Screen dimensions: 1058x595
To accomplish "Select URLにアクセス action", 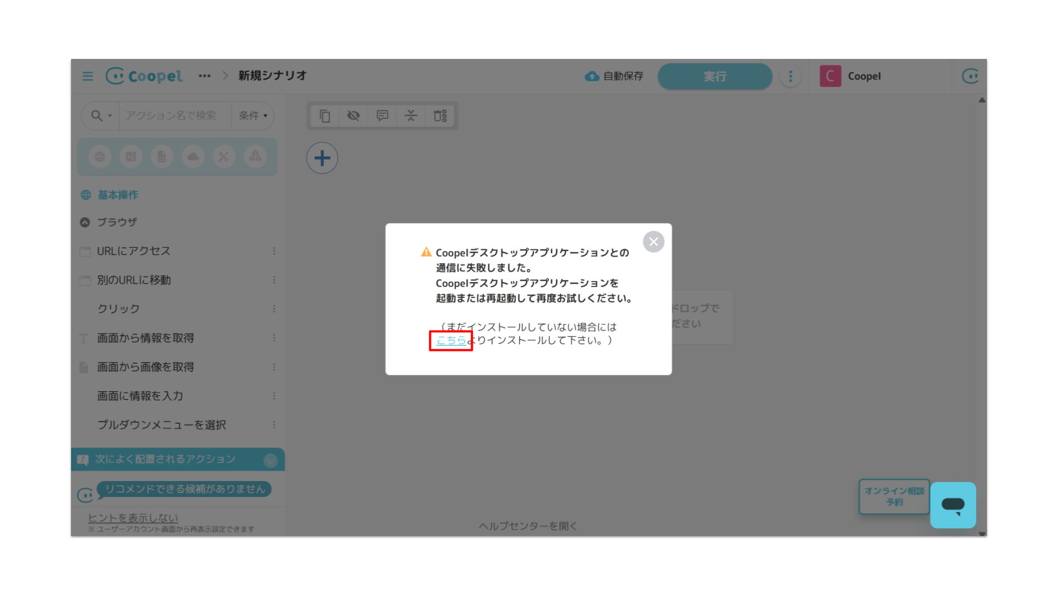I will point(133,251).
